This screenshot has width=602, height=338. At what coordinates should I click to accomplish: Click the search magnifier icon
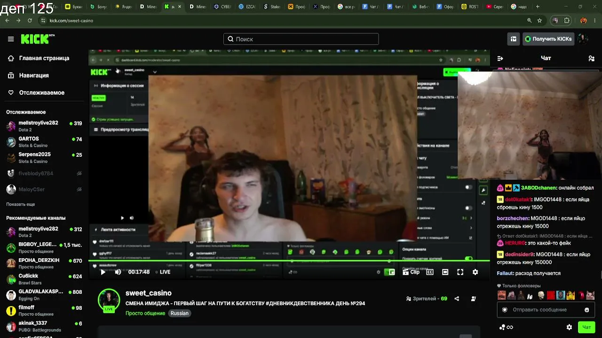pos(230,39)
